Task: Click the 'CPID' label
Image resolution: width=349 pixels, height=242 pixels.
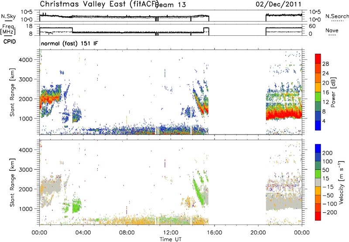Action: pyautogui.click(x=10, y=41)
